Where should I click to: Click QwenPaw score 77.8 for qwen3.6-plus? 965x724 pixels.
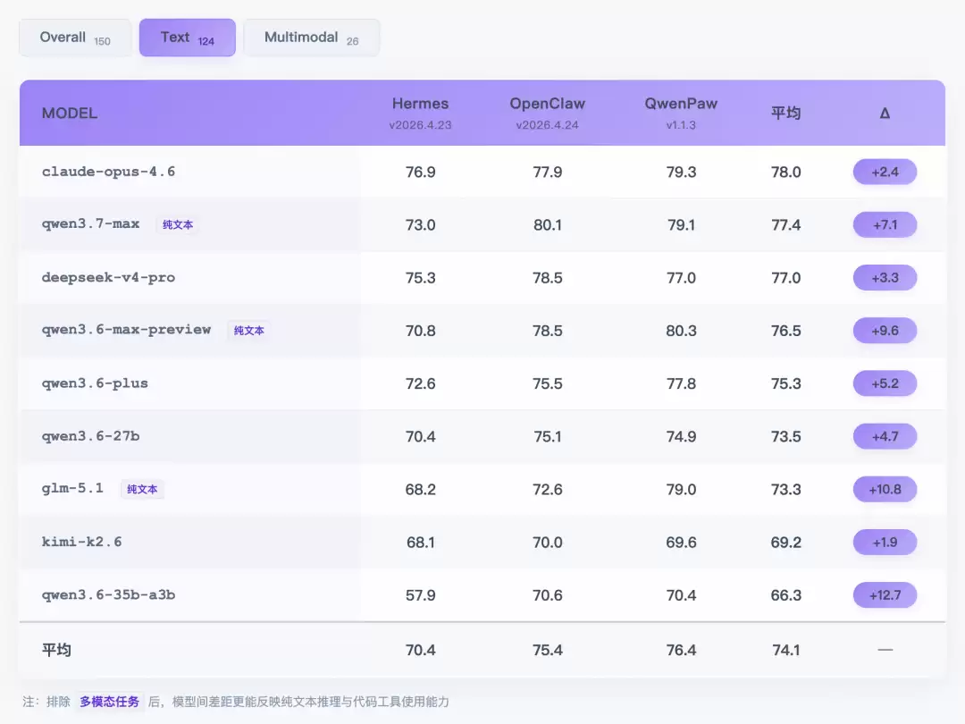click(681, 384)
